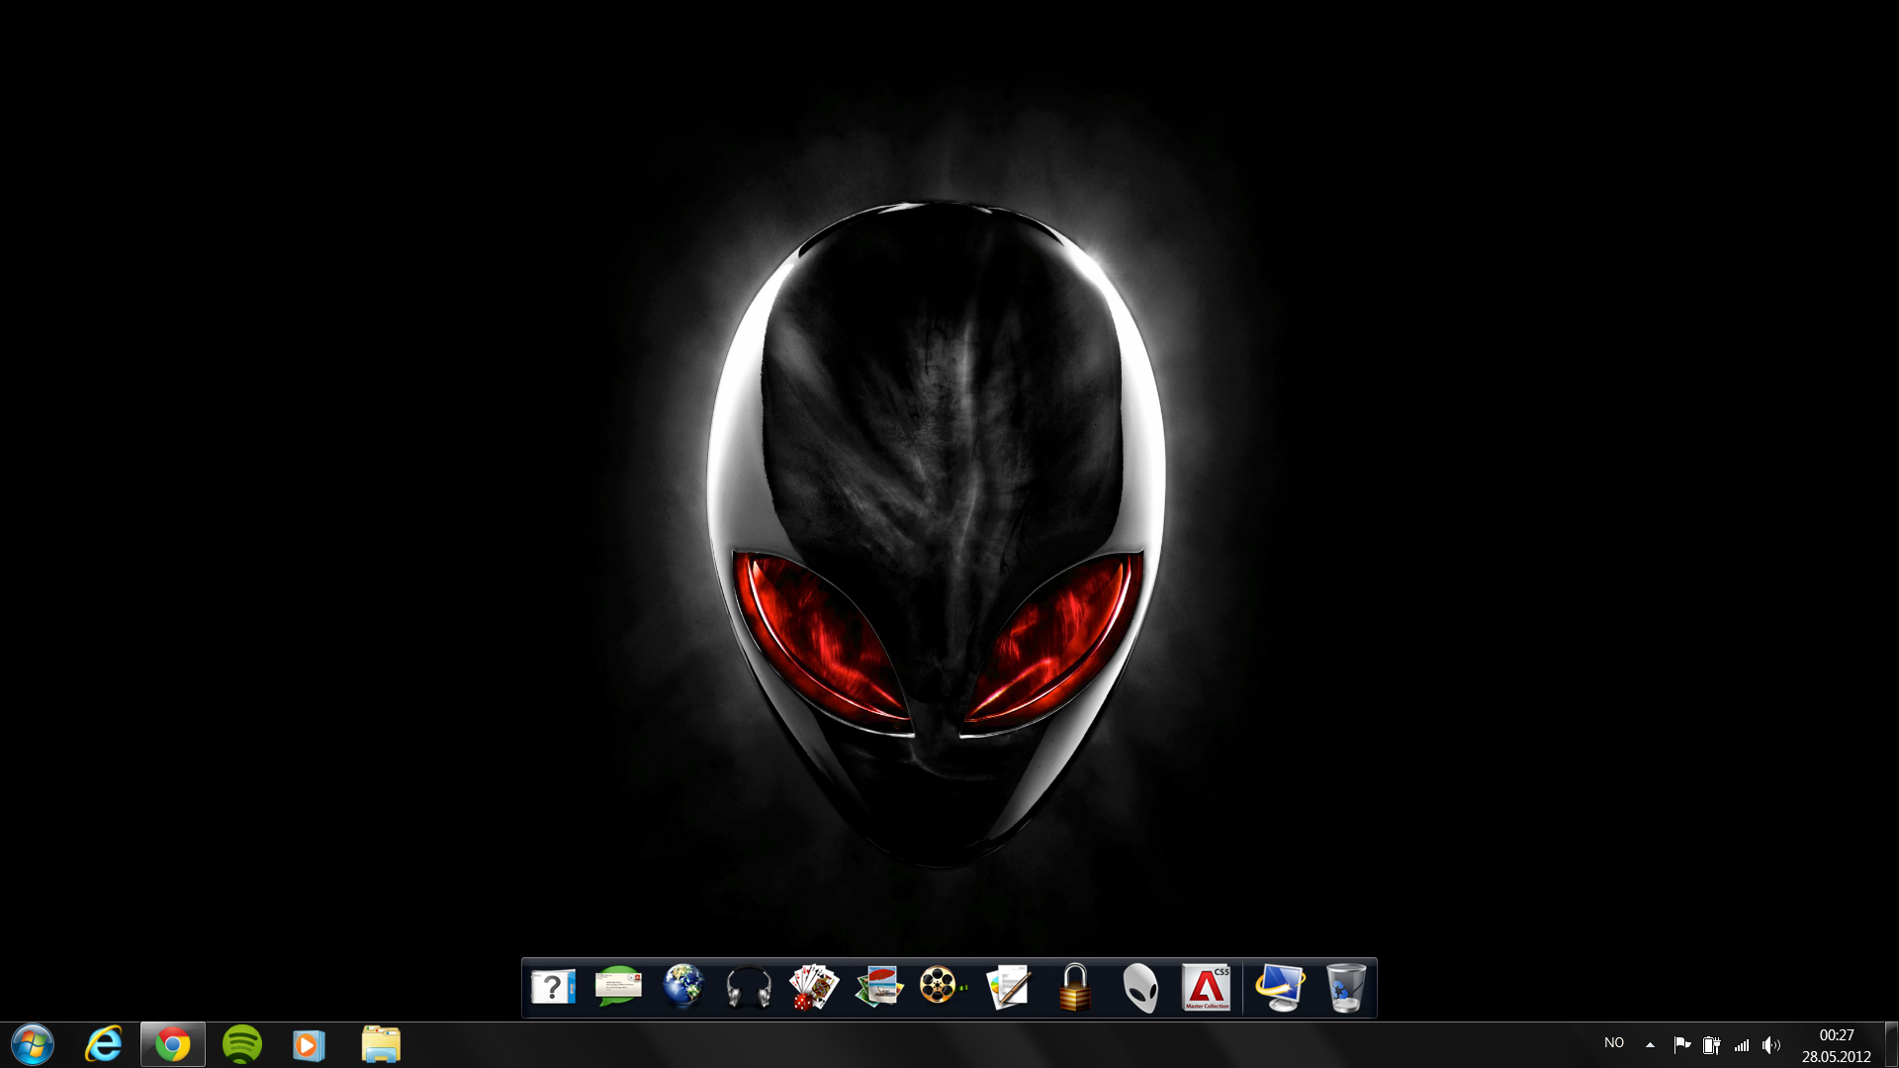Launch the globe internet dock icon
Image resolution: width=1899 pixels, height=1068 pixels.
coord(683,987)
